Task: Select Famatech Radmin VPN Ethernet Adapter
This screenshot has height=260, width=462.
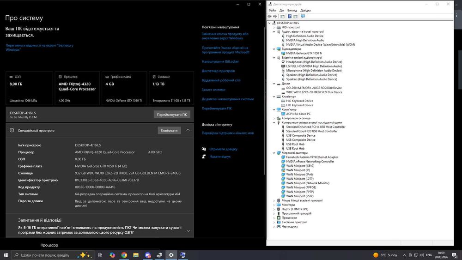Action: pyautogui.click(x=312, y=157)
